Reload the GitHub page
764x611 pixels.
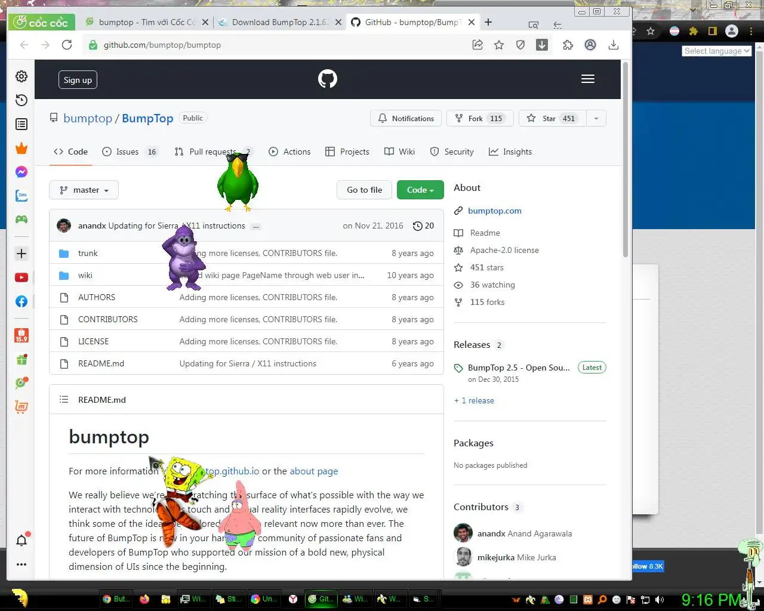click(x=67, y=45)
